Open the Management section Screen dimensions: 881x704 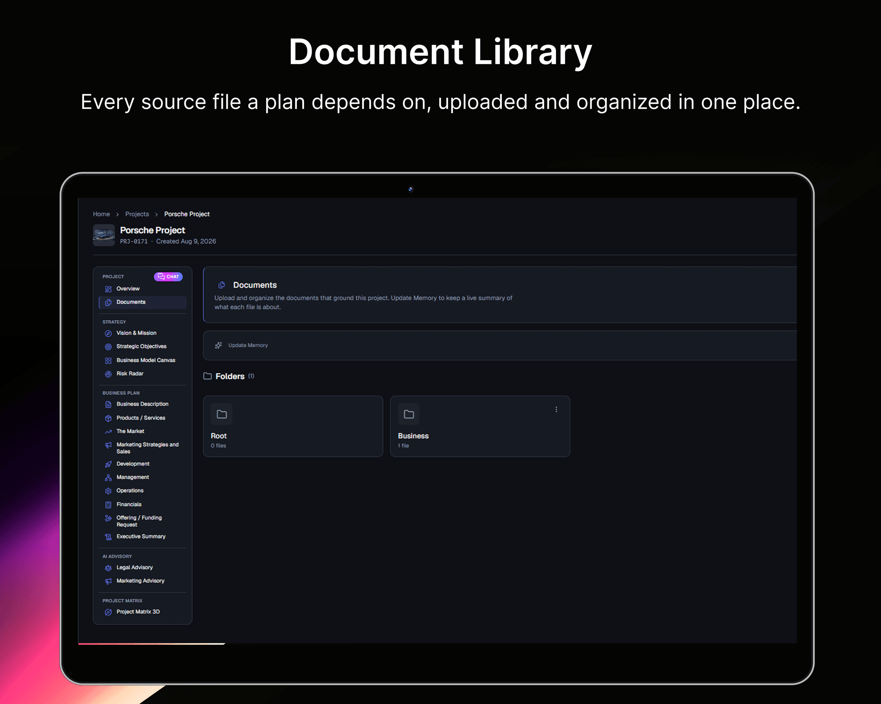(143, 477)
